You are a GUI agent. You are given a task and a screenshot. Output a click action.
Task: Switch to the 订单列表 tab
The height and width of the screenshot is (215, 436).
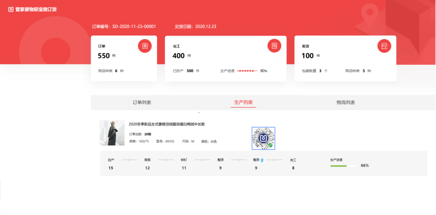pyautogui.click(x=142, y=103)
